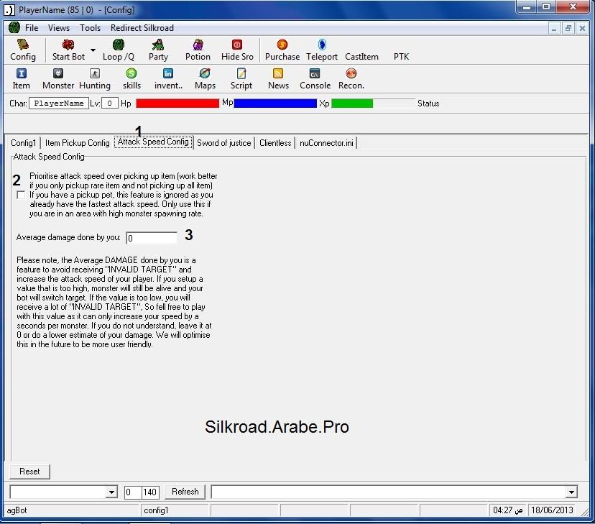The width and height of the screenshot is (595, 524).
Task: Close the inner Config child window
Action: click(x=582, y=29)
